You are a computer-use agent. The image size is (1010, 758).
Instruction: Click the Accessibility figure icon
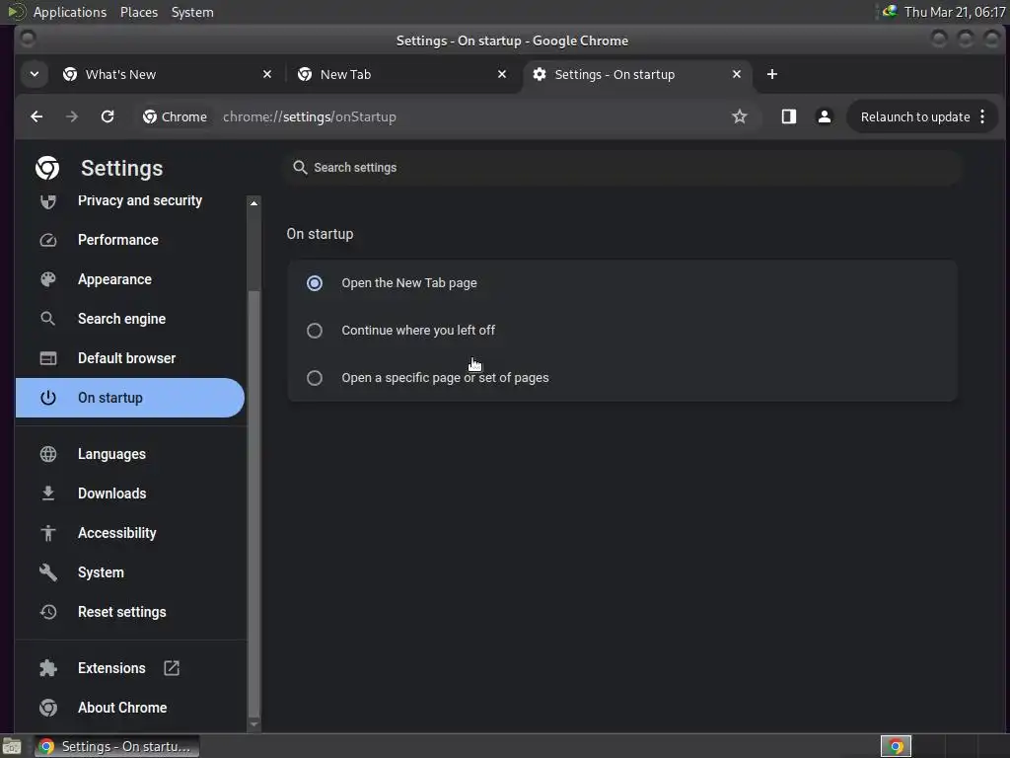pyautogui.click(x=48, y=533)
